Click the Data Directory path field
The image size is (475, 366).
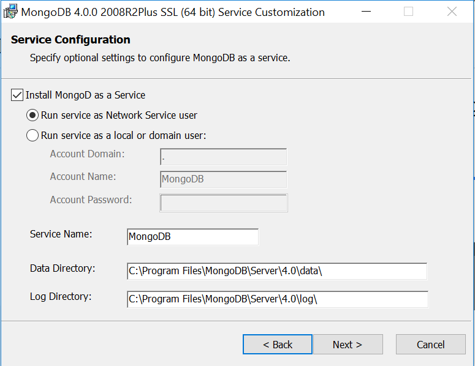276,271
